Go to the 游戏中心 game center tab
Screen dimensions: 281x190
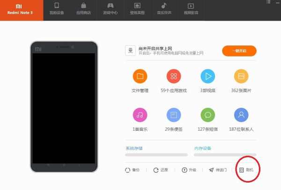coord(111,9)
